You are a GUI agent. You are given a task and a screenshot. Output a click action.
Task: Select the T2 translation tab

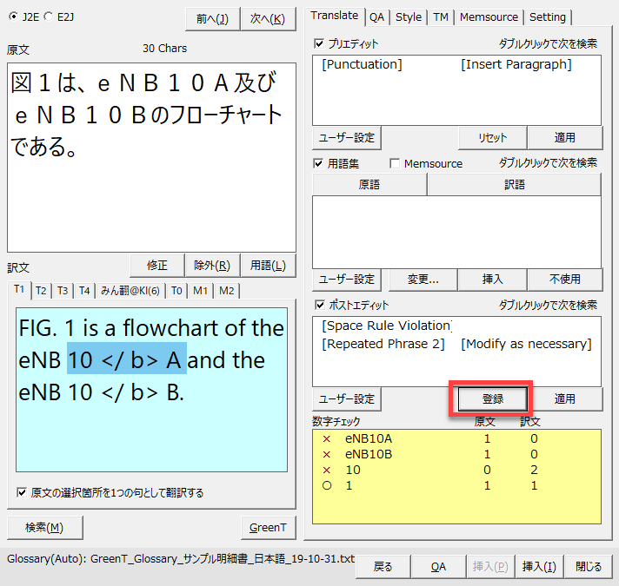click(41, 290)
